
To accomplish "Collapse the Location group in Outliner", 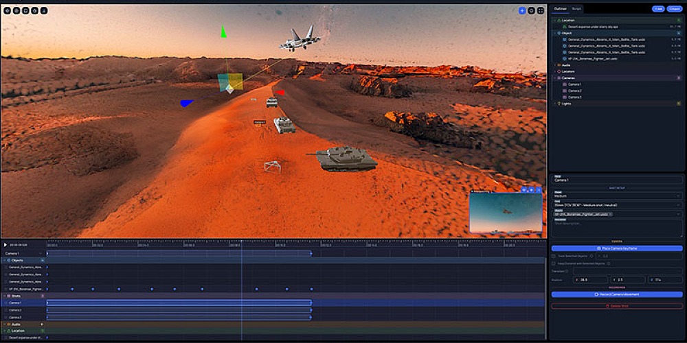I will tap(554, 20).
